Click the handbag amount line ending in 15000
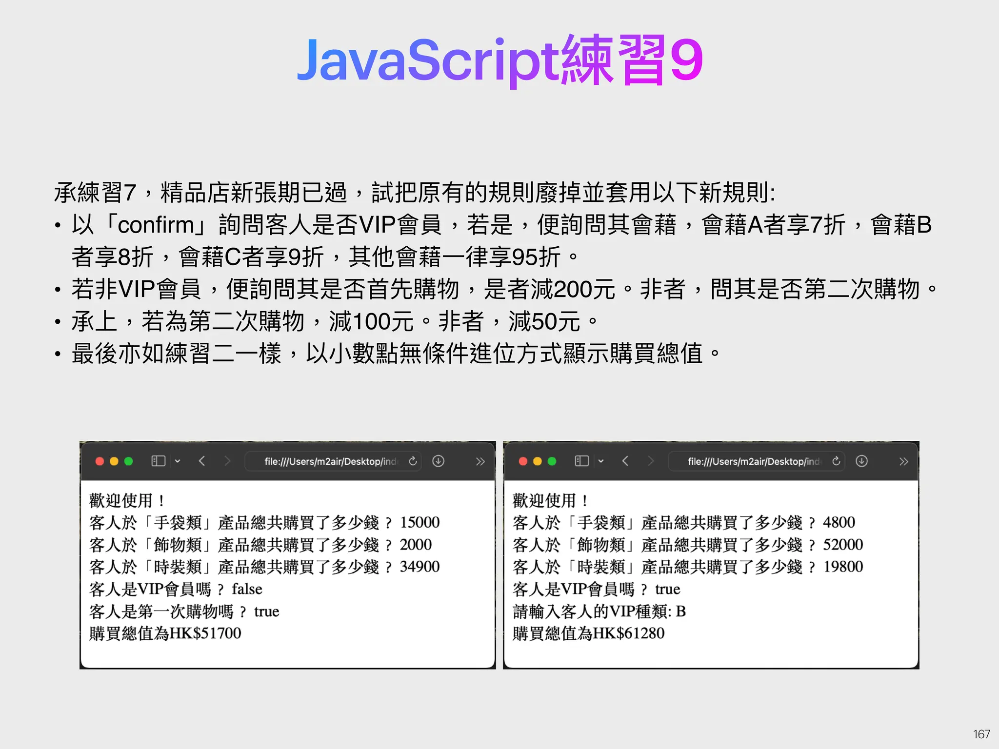 click(264, 522)
